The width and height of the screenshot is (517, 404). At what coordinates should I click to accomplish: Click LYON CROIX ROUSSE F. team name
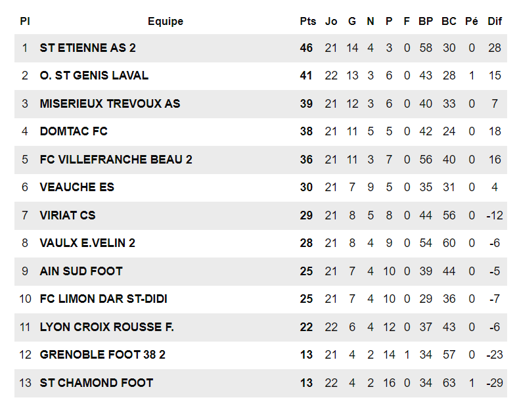[x=106, y=327]
